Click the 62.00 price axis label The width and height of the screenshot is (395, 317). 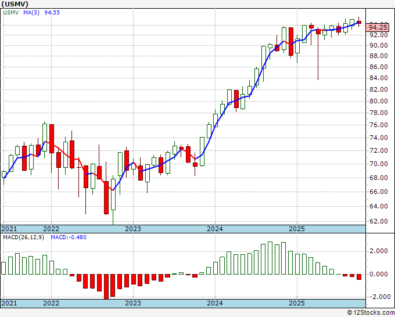379,221
